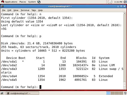
Task: Click the 'Linux LVM' system label
Action: coord(107,65)
